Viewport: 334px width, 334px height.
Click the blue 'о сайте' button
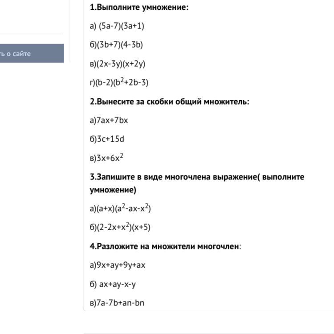click(x=32, y=53)
